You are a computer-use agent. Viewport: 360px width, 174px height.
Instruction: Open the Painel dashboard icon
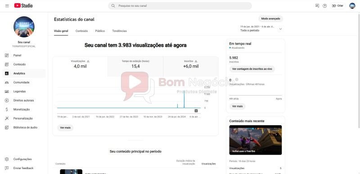pos(7,55)
